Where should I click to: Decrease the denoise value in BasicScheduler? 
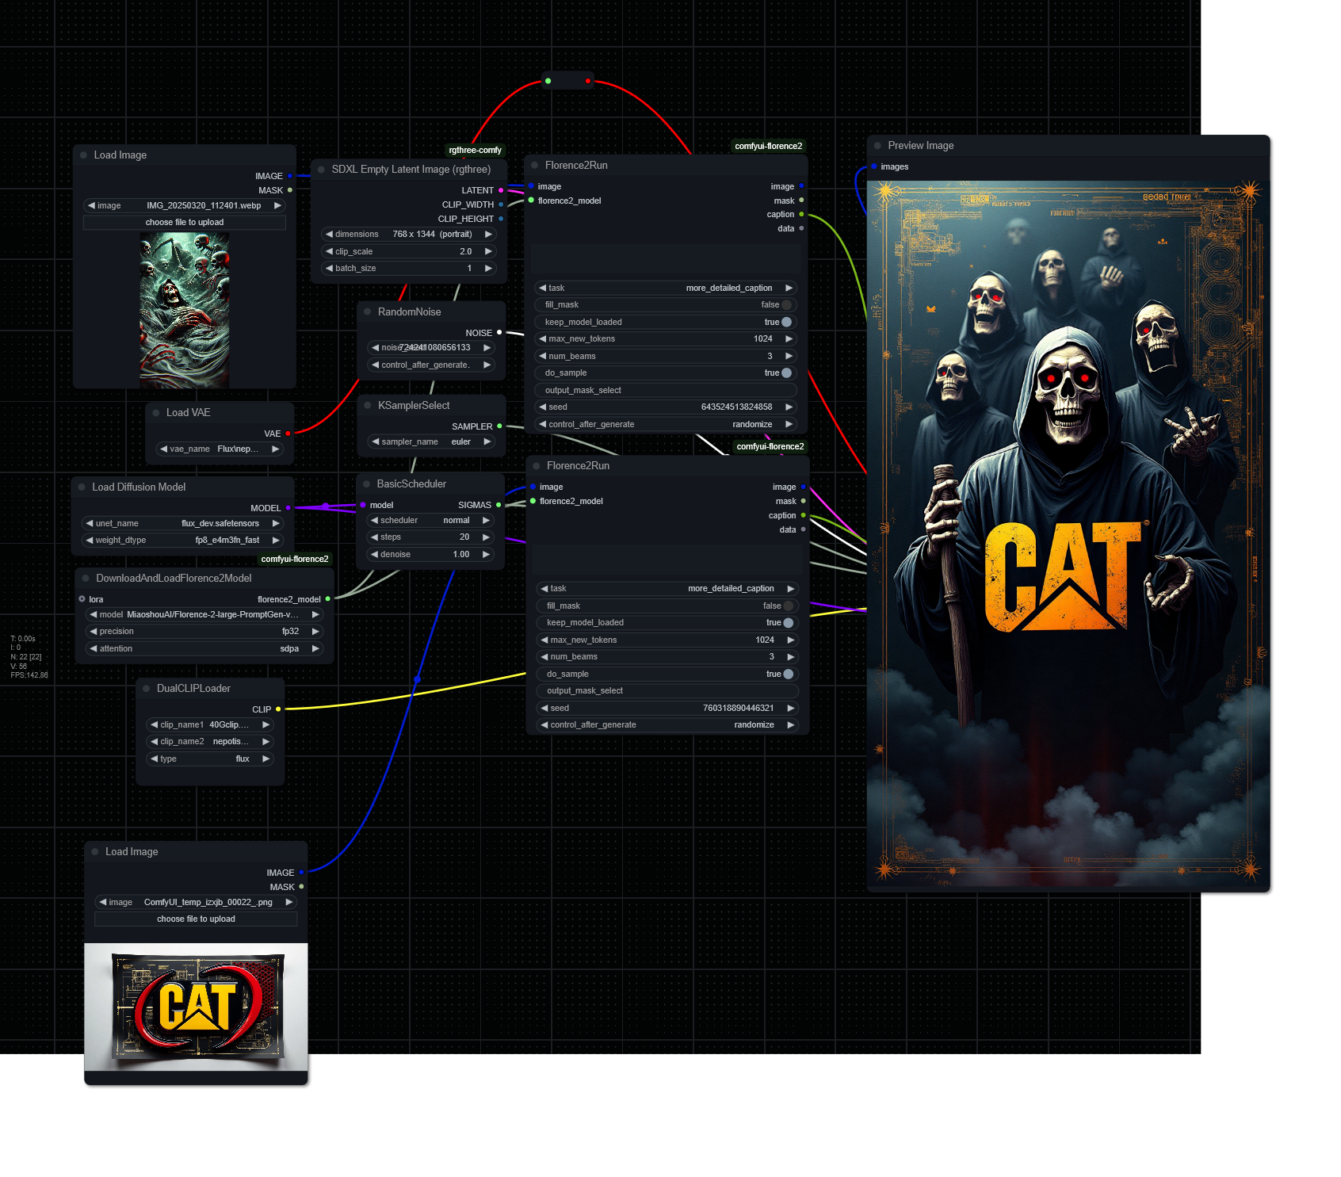[375, 555]
